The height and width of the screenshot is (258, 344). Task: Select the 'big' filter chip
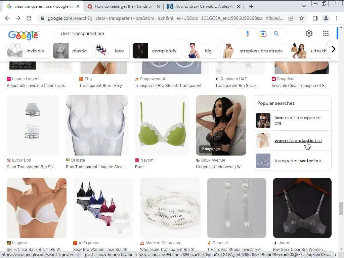pyautogui.click(x=201, y=51)
